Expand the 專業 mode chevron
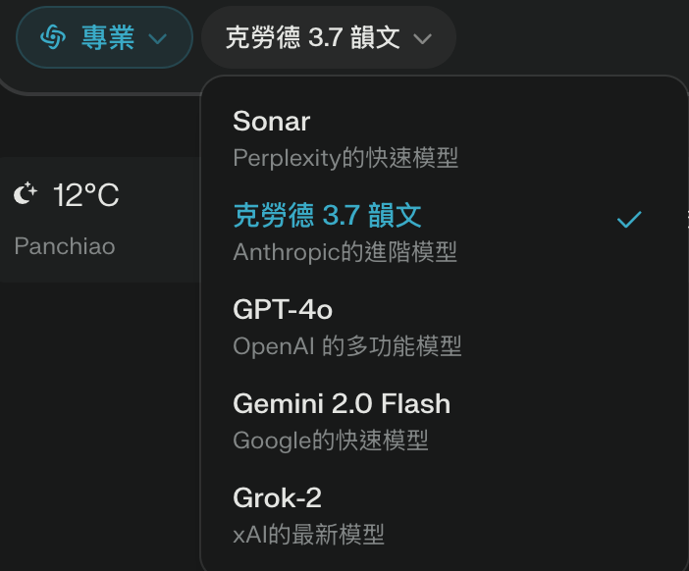689x571 pixels. 157,39
